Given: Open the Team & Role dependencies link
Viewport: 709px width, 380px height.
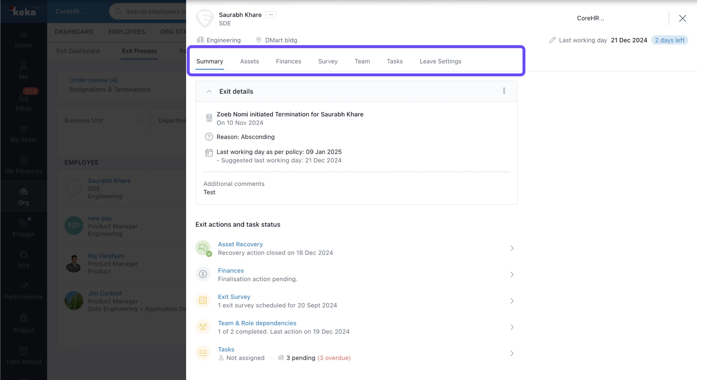Looking at the screenshot, I should (x=257, y=323).
